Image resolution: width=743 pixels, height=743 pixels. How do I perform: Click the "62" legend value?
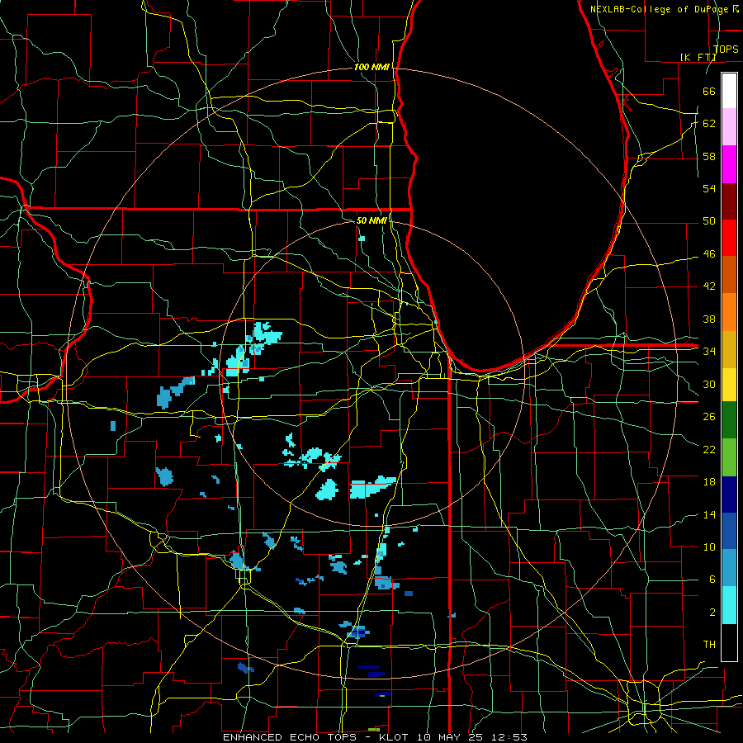709,124
